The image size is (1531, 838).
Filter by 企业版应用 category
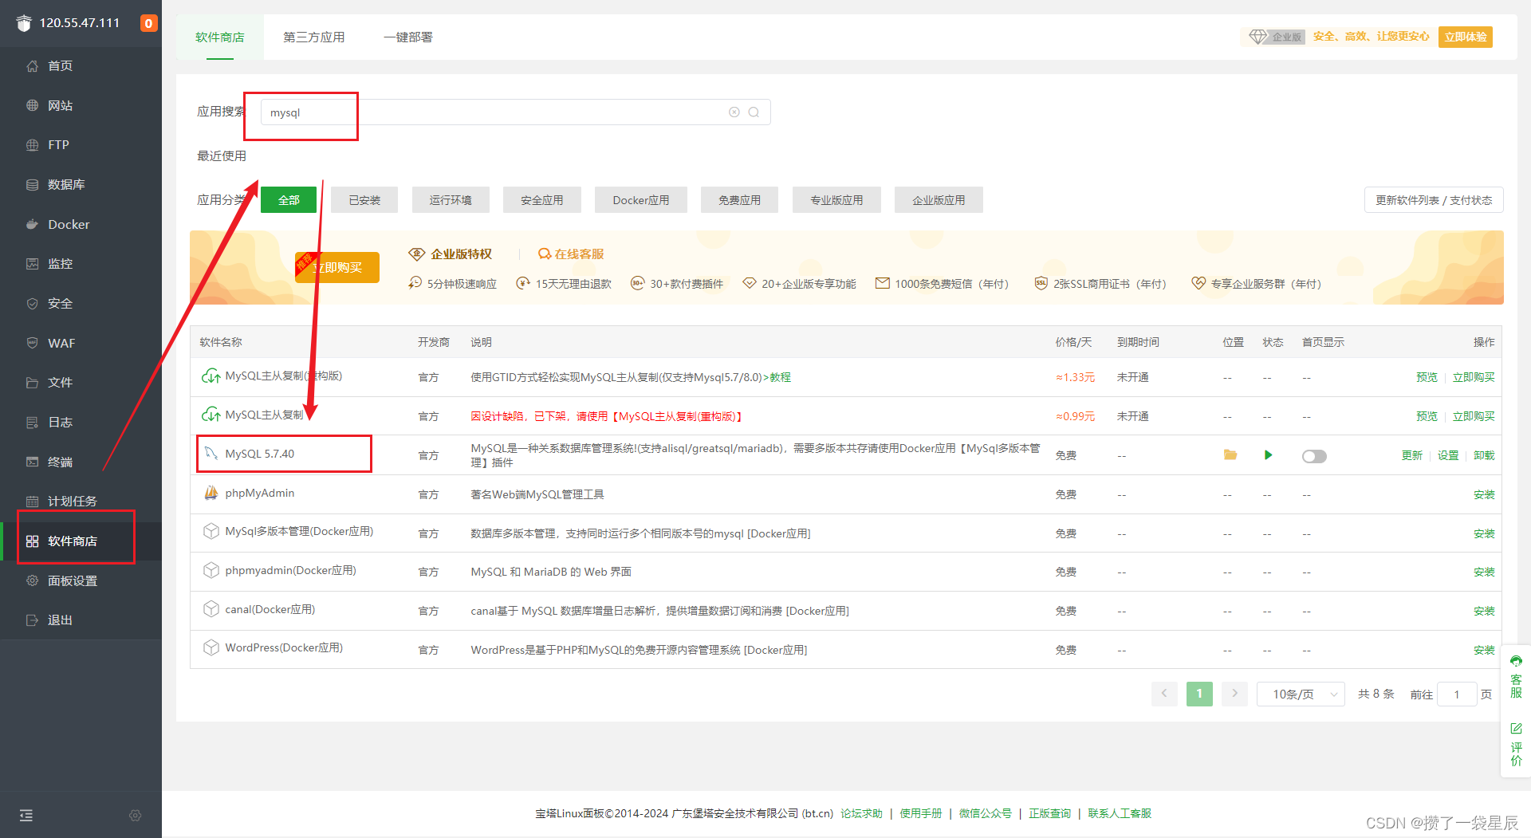pos(939,200)
